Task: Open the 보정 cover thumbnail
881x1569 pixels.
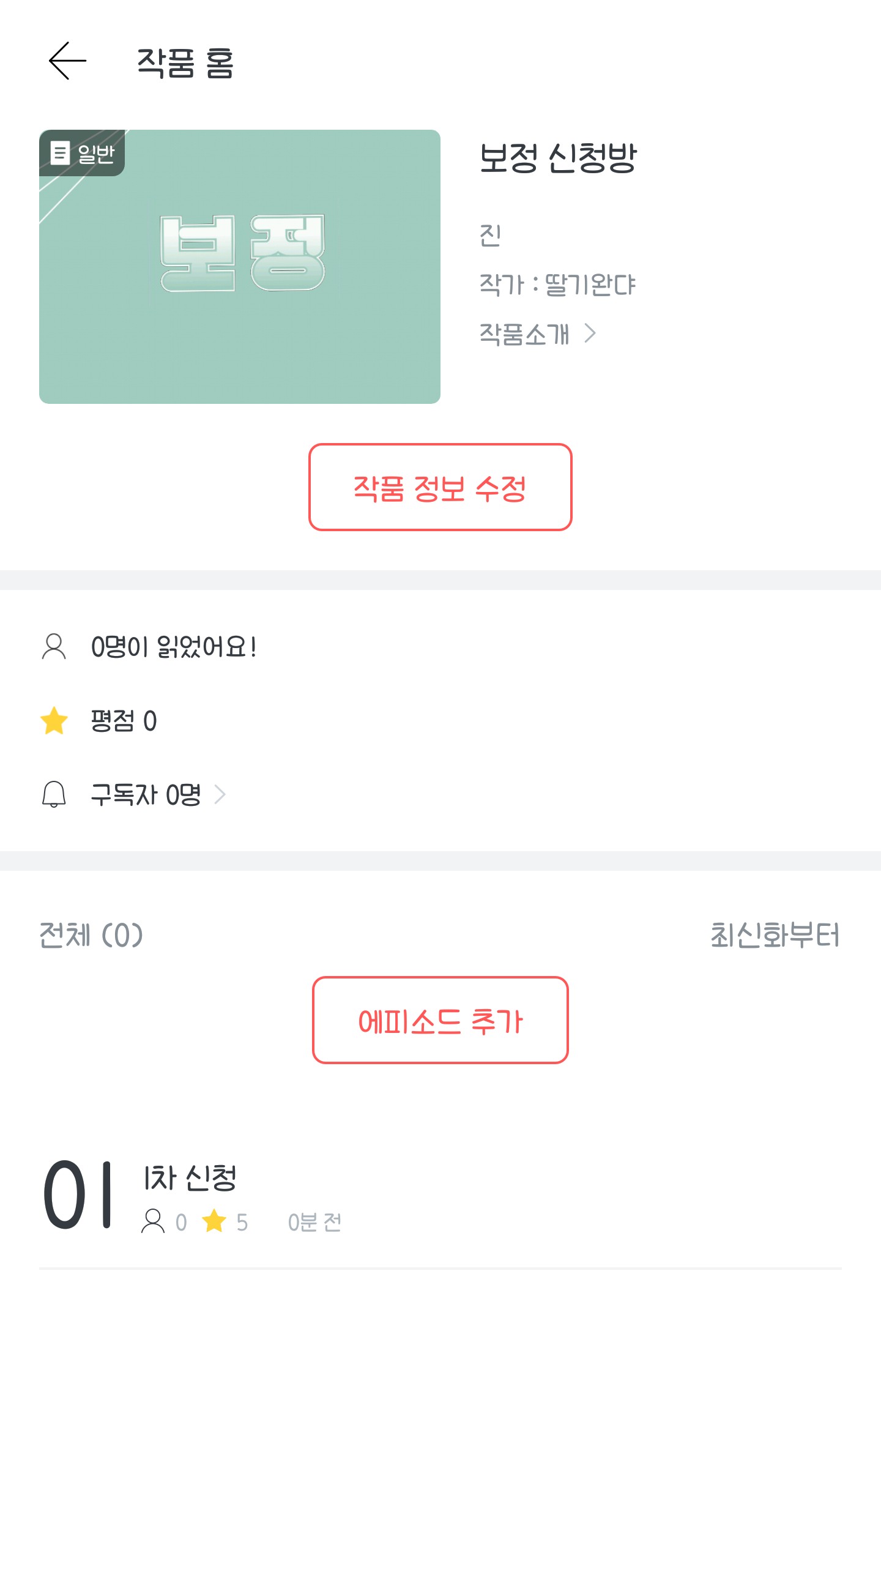Action: click(x=240, y=267)
